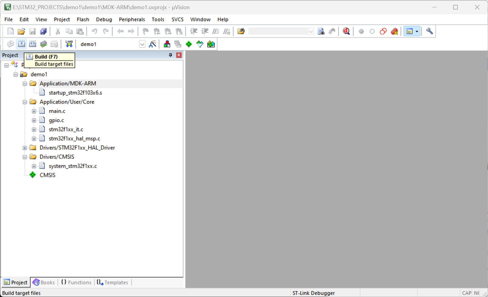Open Manage Run-Time Environment green diamond icon
The width and height of the screenshot is (488, 297).
pyautogui.click(x=189, y=44)
